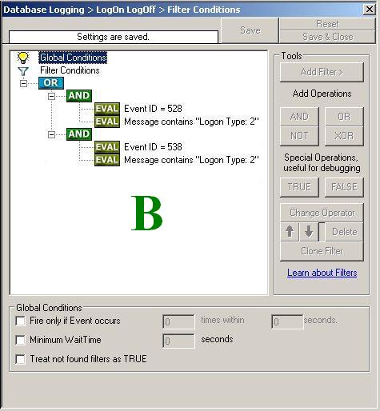Click the Reset button
Image resolution: width=380 pixels, height=411 pixels.
[x=327, y=24]
